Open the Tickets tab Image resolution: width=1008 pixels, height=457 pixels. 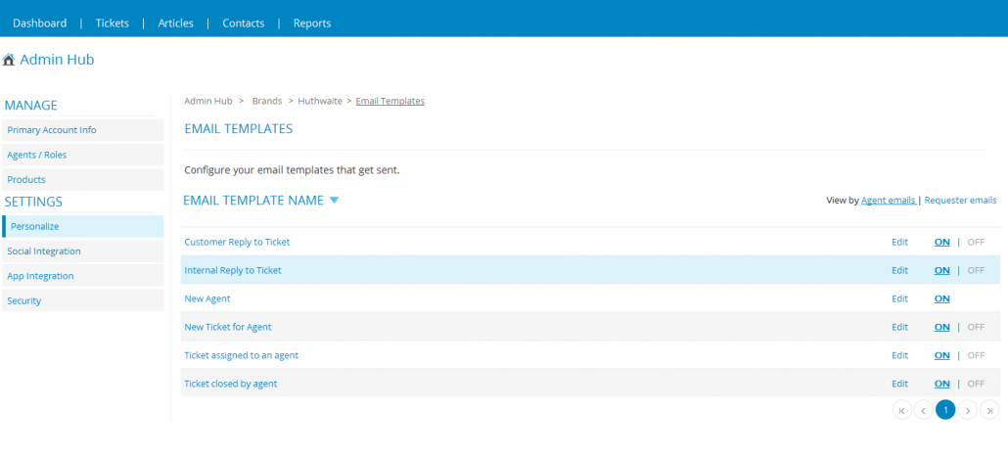tap(113, 23)
